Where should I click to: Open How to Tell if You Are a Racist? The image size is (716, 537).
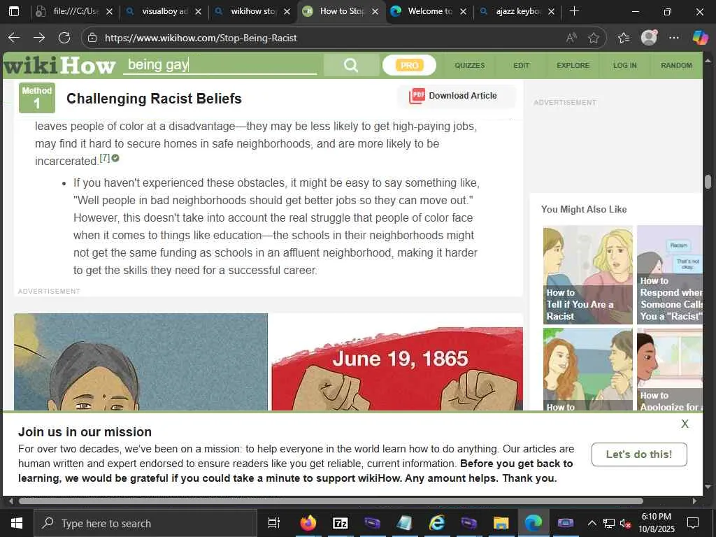587,275
